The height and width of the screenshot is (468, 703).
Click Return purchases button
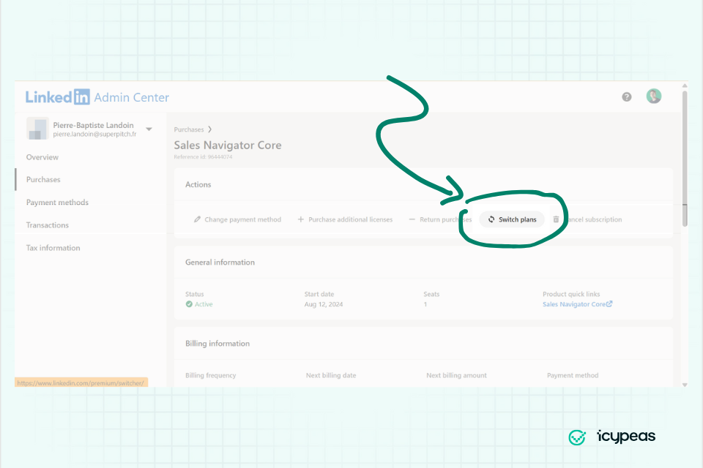tap(440, 219)
